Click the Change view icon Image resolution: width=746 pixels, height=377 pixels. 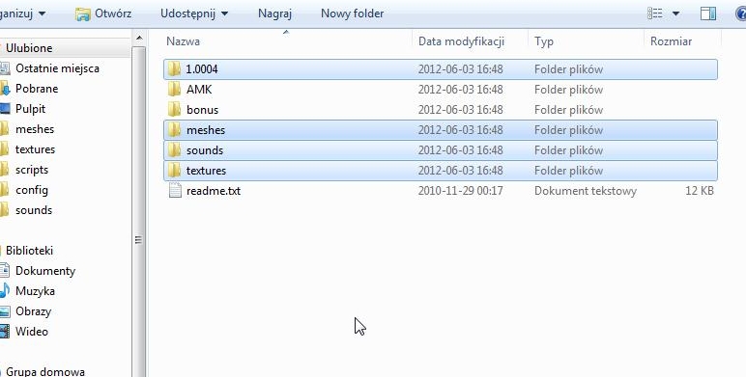pos(655,13)
